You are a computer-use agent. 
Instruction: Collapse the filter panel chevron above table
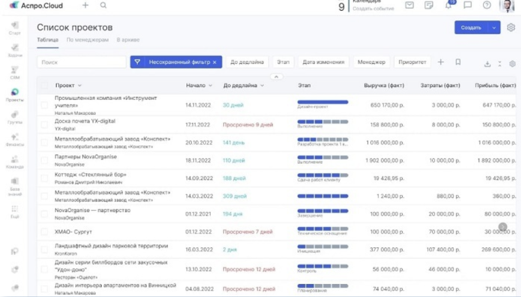[276, 77]
